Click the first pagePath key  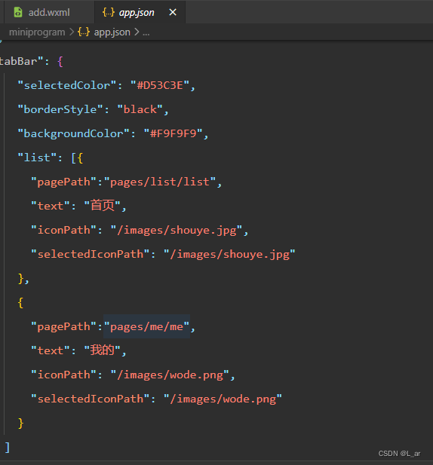coord(64,182)
